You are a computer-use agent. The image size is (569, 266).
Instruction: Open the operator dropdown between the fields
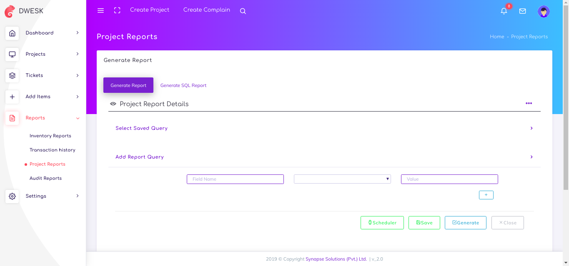tap(342, 179)
